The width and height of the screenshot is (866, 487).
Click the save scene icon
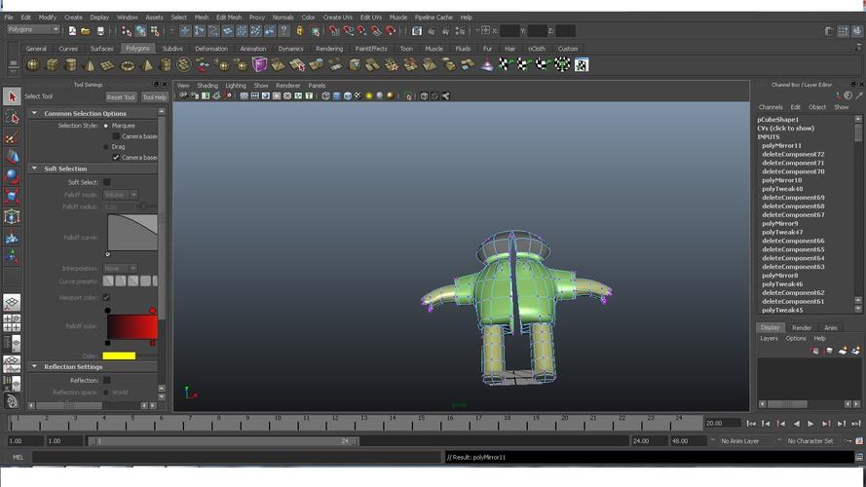(x=100, y=31)
